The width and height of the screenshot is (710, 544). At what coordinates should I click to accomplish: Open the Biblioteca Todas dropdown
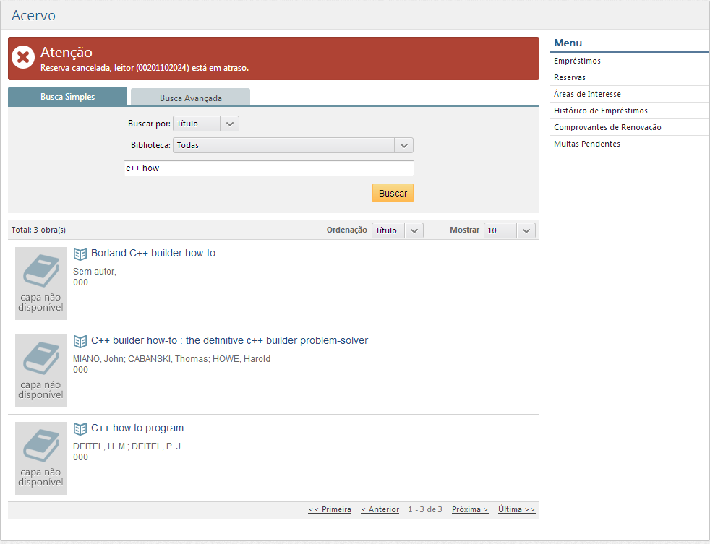[293, 145]
